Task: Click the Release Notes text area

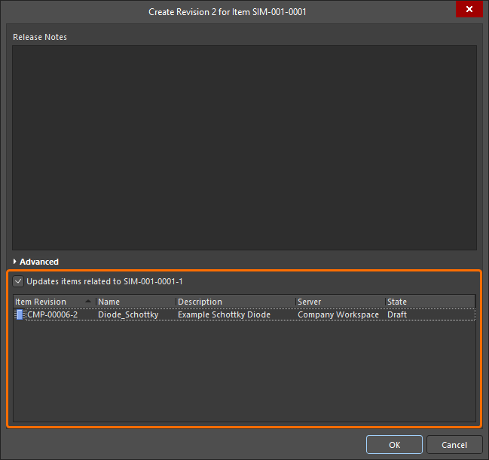Action: pos(244,148)
